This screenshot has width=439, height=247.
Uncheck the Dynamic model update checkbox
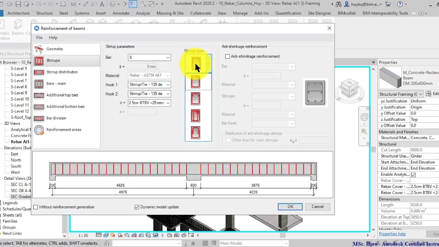[137, 207]
